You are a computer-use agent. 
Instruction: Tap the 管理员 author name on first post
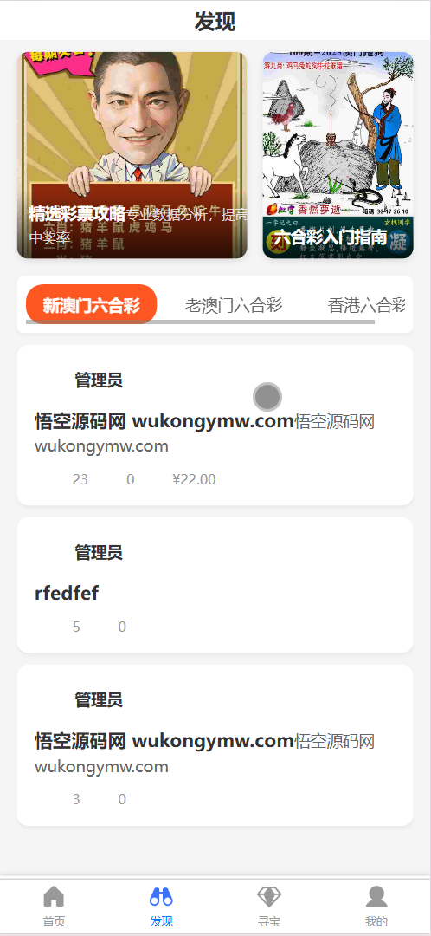[x=99, y=380]
